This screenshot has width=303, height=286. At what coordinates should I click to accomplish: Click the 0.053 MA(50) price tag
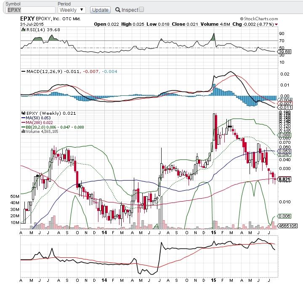pyautogui.click(x=284, y=151)
